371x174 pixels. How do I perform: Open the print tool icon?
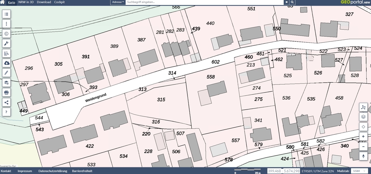(x=6, y=92)
